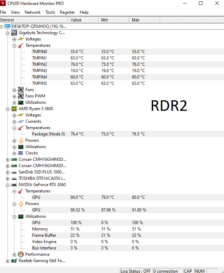Click the Fans fan icon
The height and width of the screenshot is (273, 224).
(21, 90)
